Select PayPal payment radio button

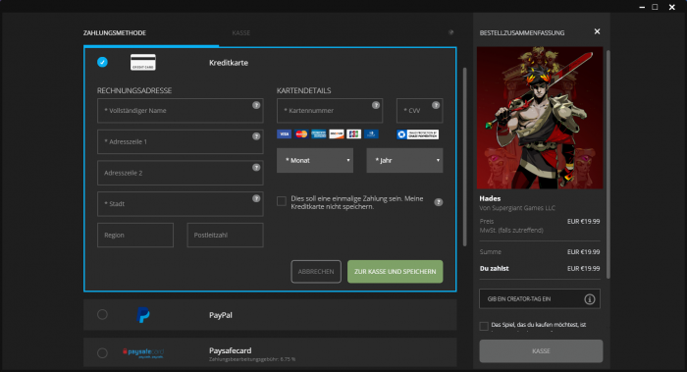pos(102,315)
